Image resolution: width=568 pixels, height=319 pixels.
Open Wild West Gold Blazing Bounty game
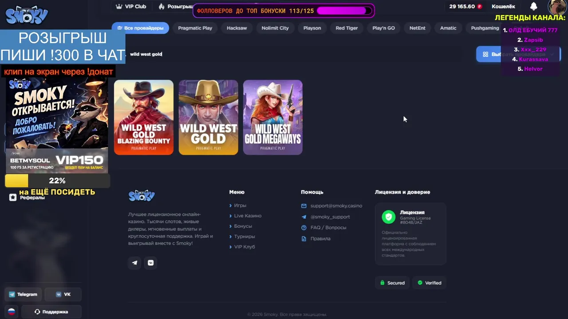(144, 117)
